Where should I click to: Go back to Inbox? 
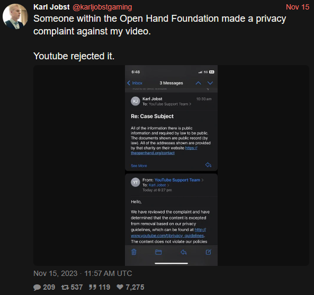coord(135,83)
